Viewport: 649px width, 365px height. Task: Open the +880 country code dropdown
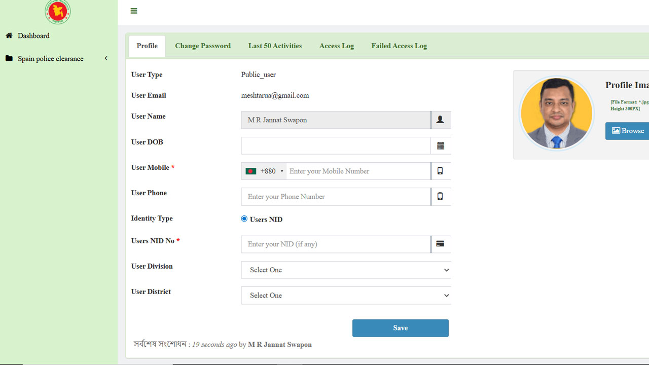pyautogui.click(x=264, y=171)
